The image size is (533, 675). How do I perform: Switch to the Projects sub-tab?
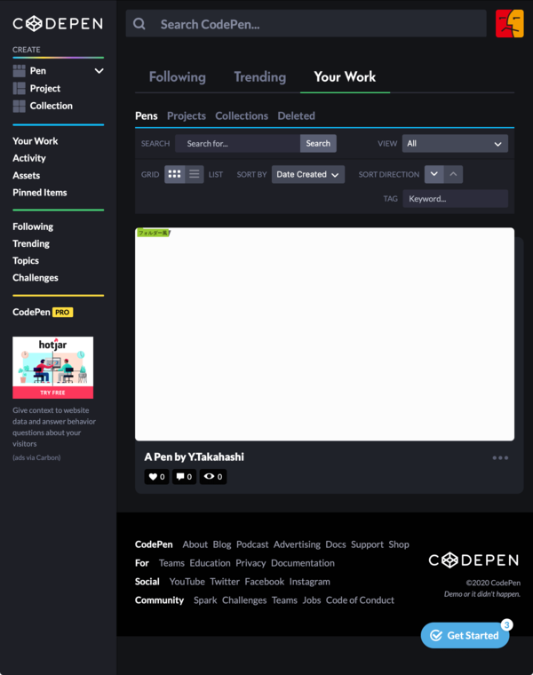click(x=187, y=115)
